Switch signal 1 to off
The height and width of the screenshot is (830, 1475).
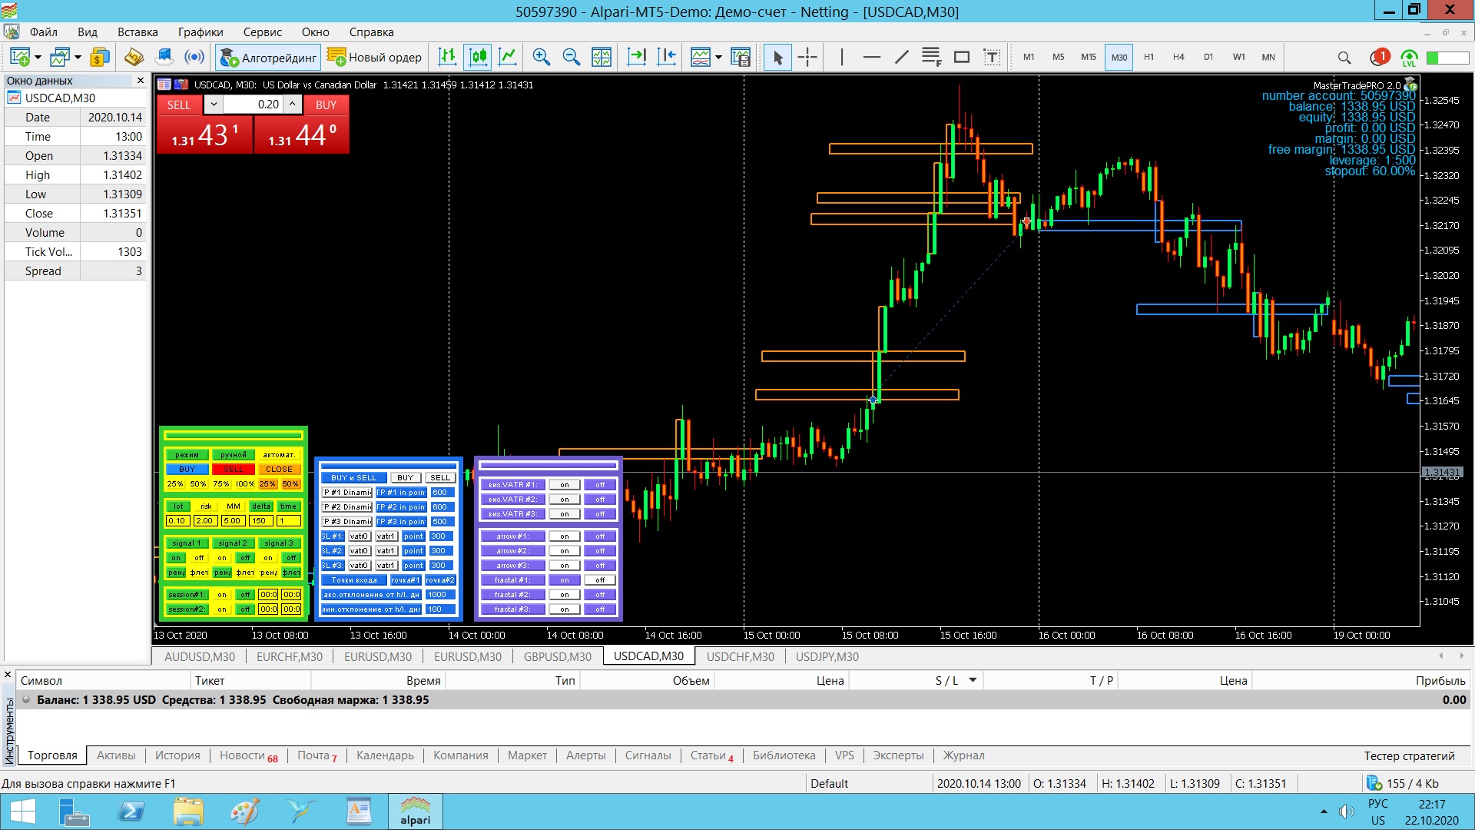[x=199, y=558]
